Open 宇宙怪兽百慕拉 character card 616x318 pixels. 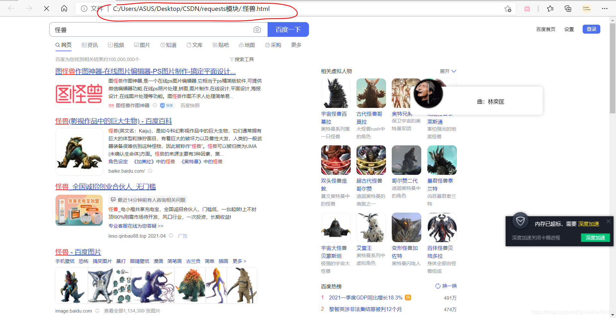click(336, 109)
